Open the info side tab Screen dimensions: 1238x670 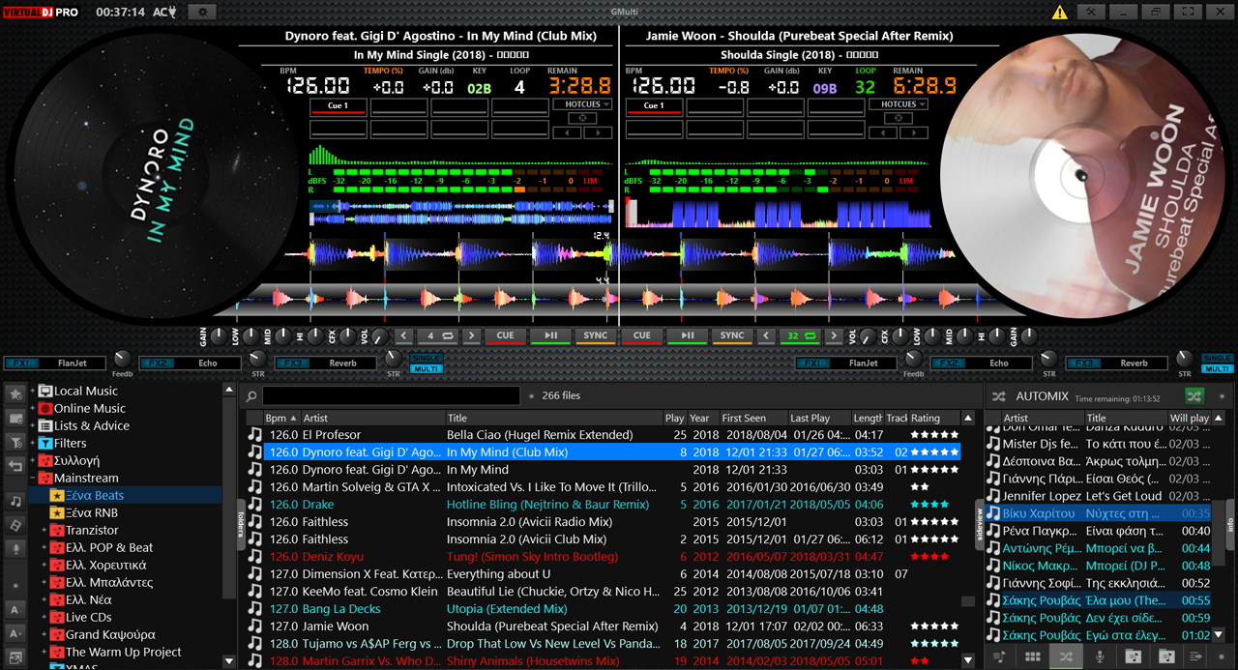coord(1230,523)
